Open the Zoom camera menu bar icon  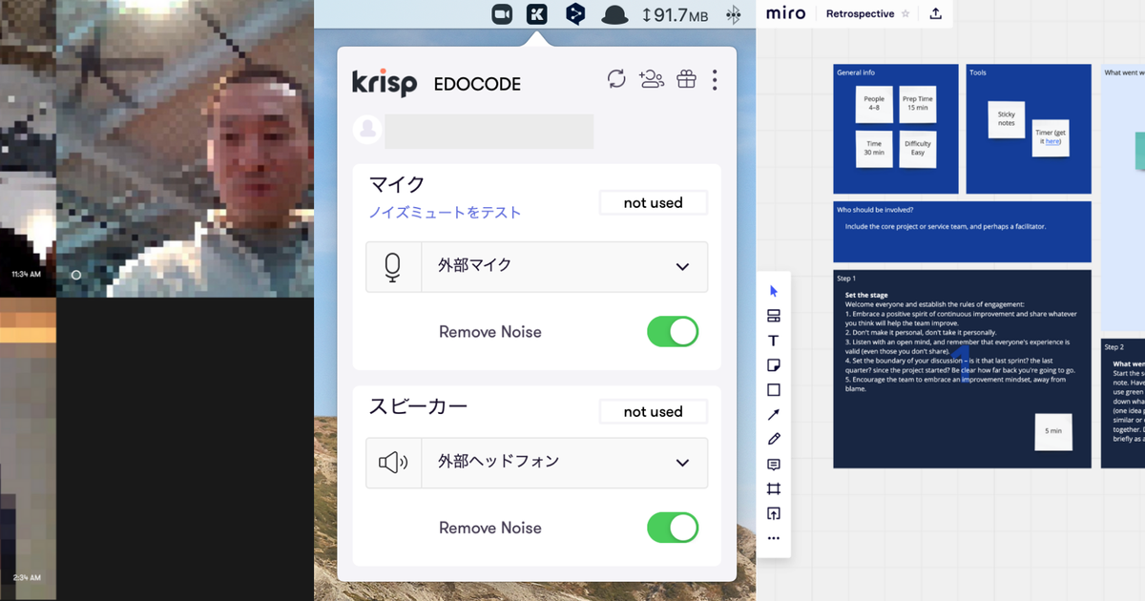pyautogui.click(x=503, y=14)
